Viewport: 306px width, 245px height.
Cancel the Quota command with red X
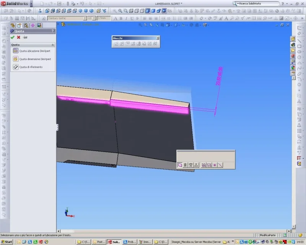[18, 37]
